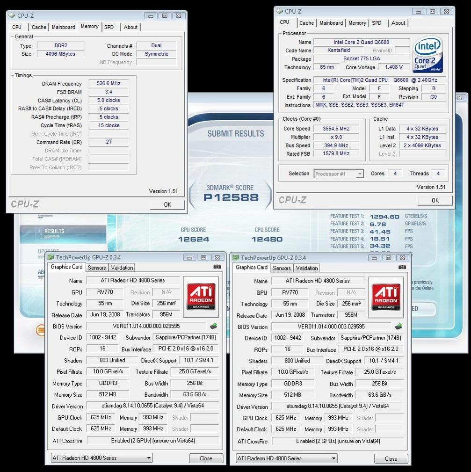Click the ATI CrossFire status field in right GPU-Z
Viewport: 471px width, 472px height.
click(x=338, y=441)
